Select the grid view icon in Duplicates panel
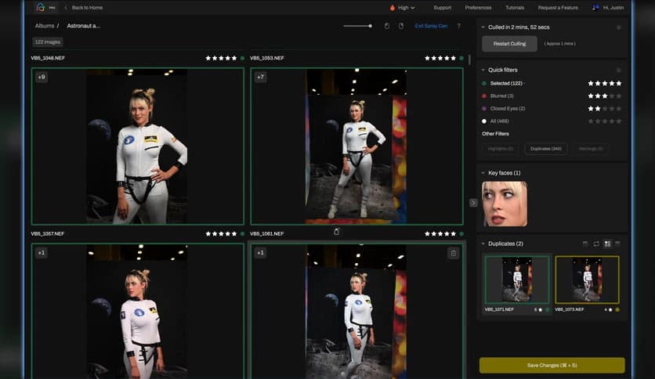This screenshot has height=379, width=655. [x=607, y=244]
